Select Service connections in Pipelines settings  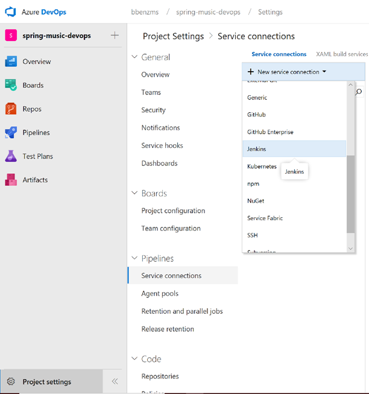click(x=183, y=275)
